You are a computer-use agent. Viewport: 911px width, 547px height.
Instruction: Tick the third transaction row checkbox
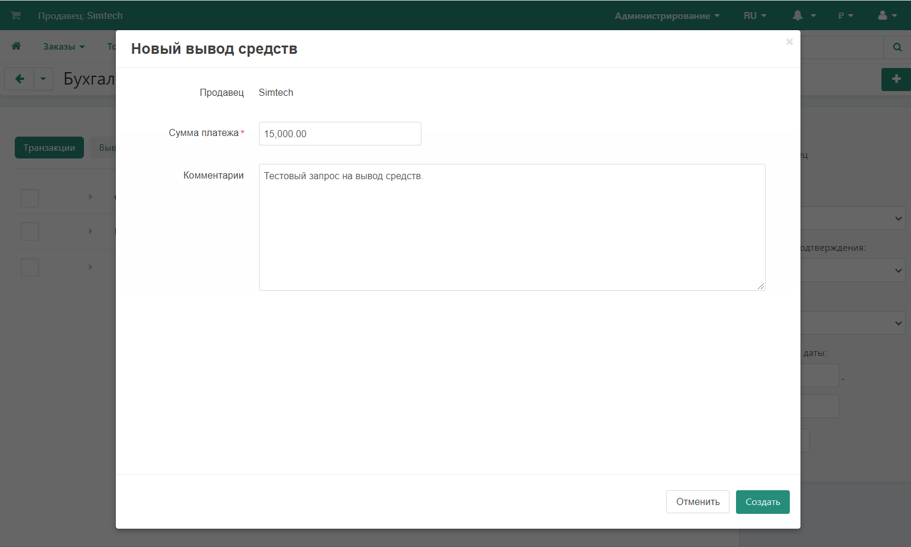tap(30, 267)
